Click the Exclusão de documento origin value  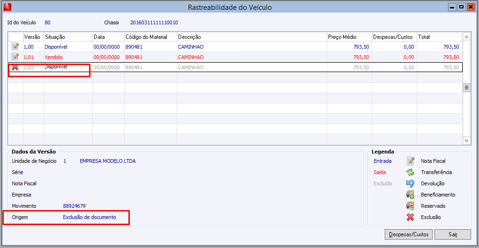click(x=90, y=217)
